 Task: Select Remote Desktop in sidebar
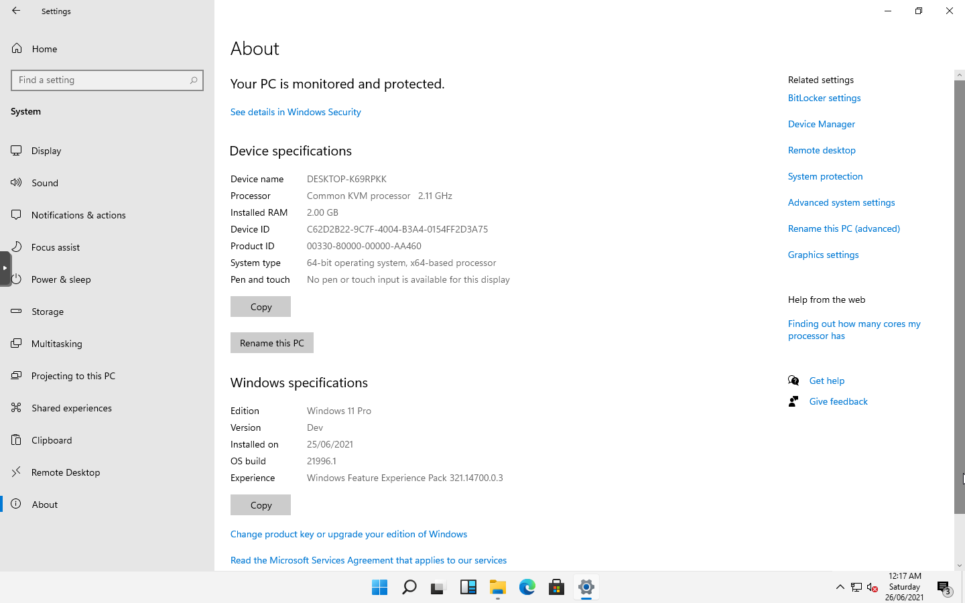point(107,472)
